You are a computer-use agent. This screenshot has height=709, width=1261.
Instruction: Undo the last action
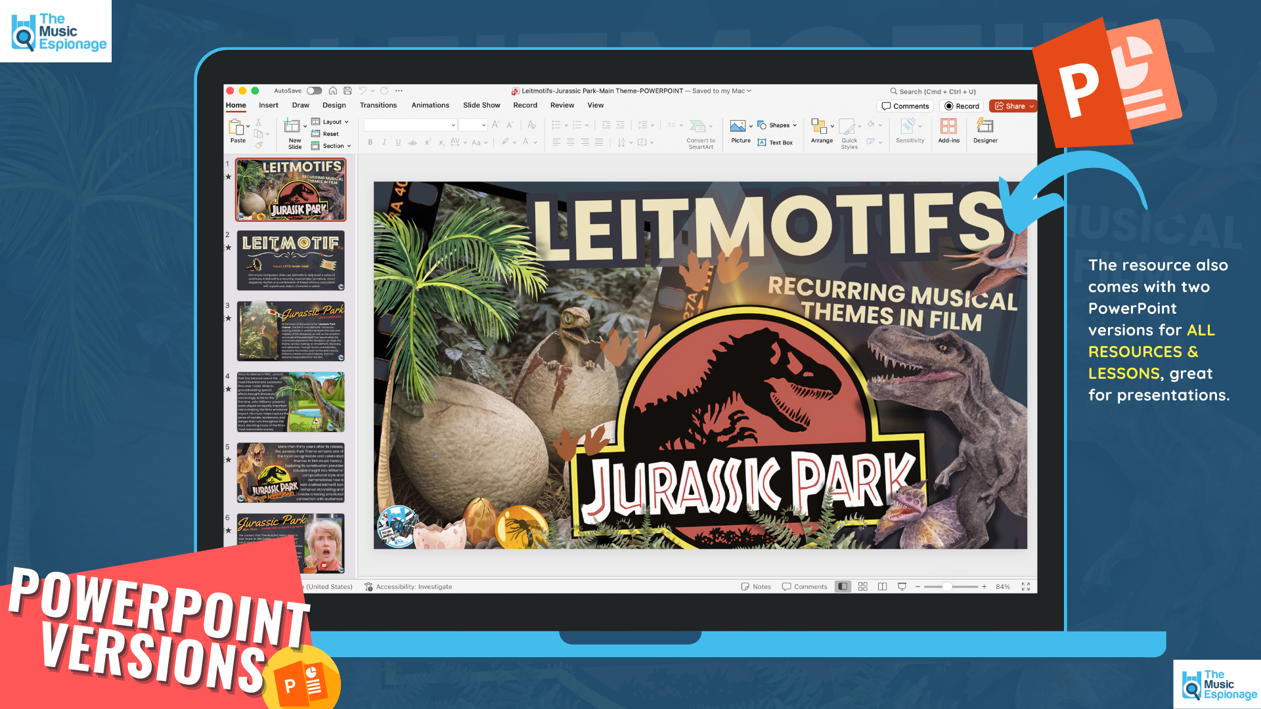(363, 91)
